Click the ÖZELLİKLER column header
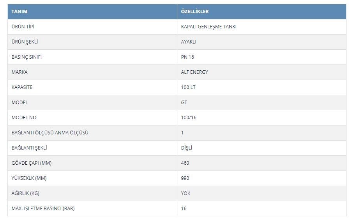Image resolution: width=350 pixels, height=221 pixels. pyautogui.click(x=194, y=12)
